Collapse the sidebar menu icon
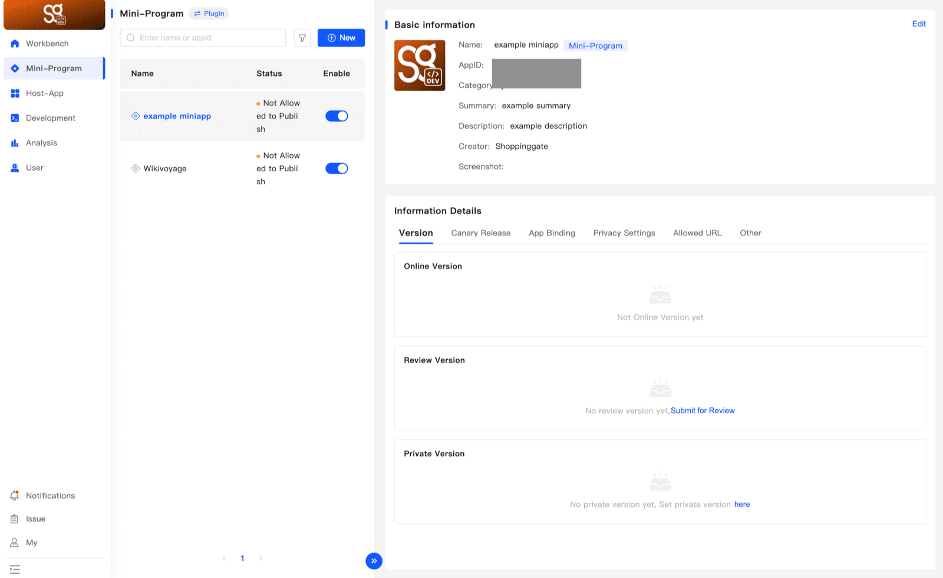 click(x=15, y=569)
